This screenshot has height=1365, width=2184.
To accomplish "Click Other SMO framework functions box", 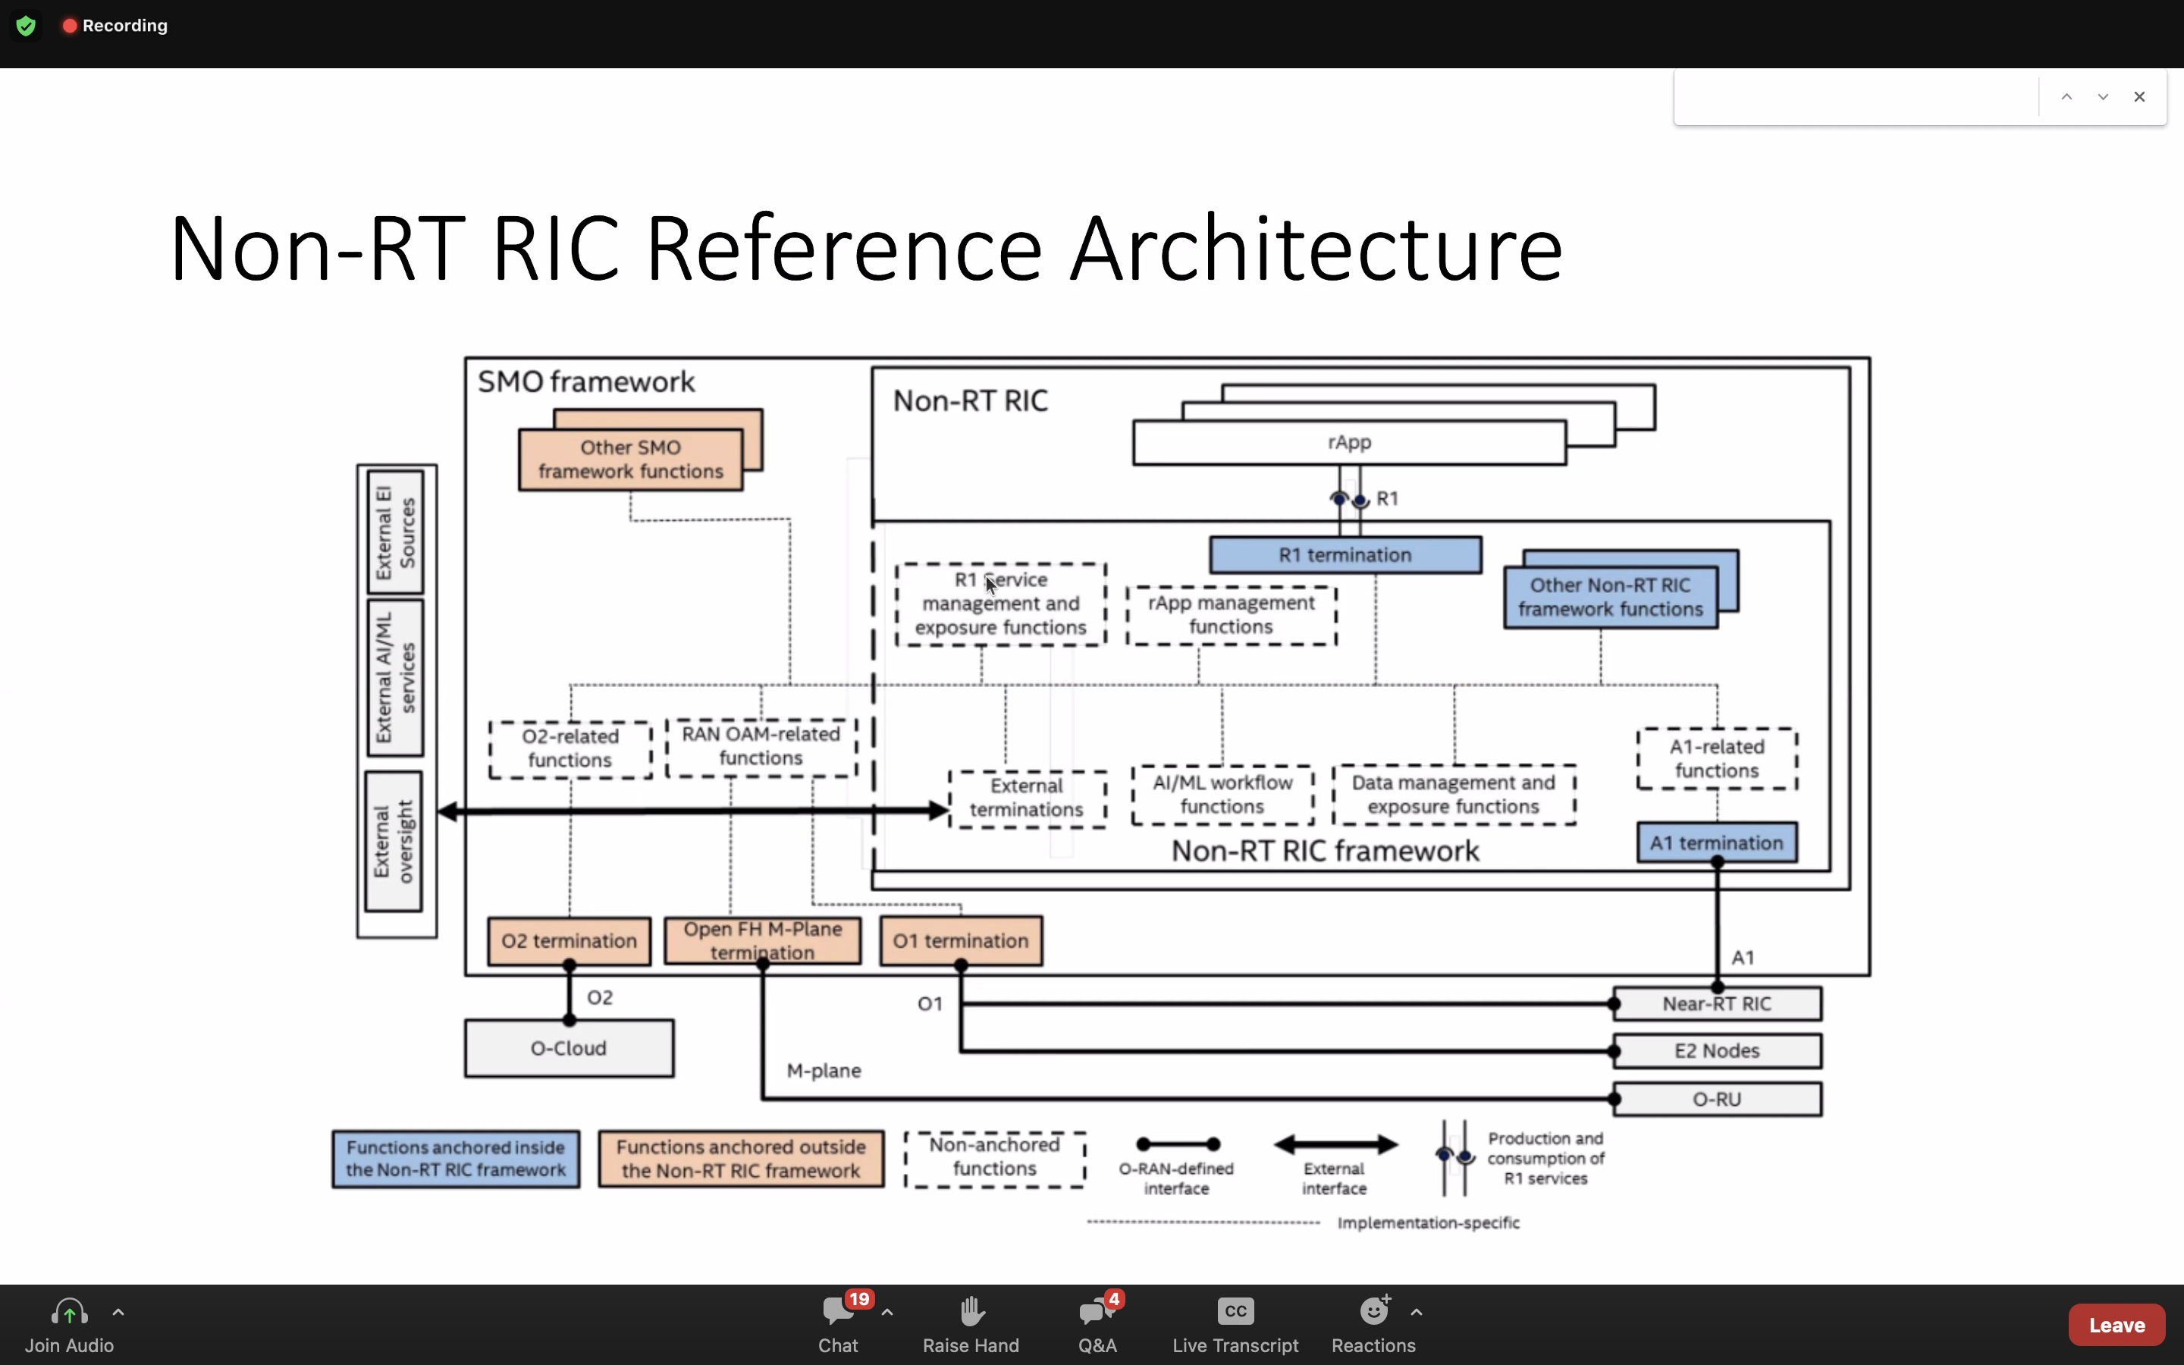I will [630, 460].
